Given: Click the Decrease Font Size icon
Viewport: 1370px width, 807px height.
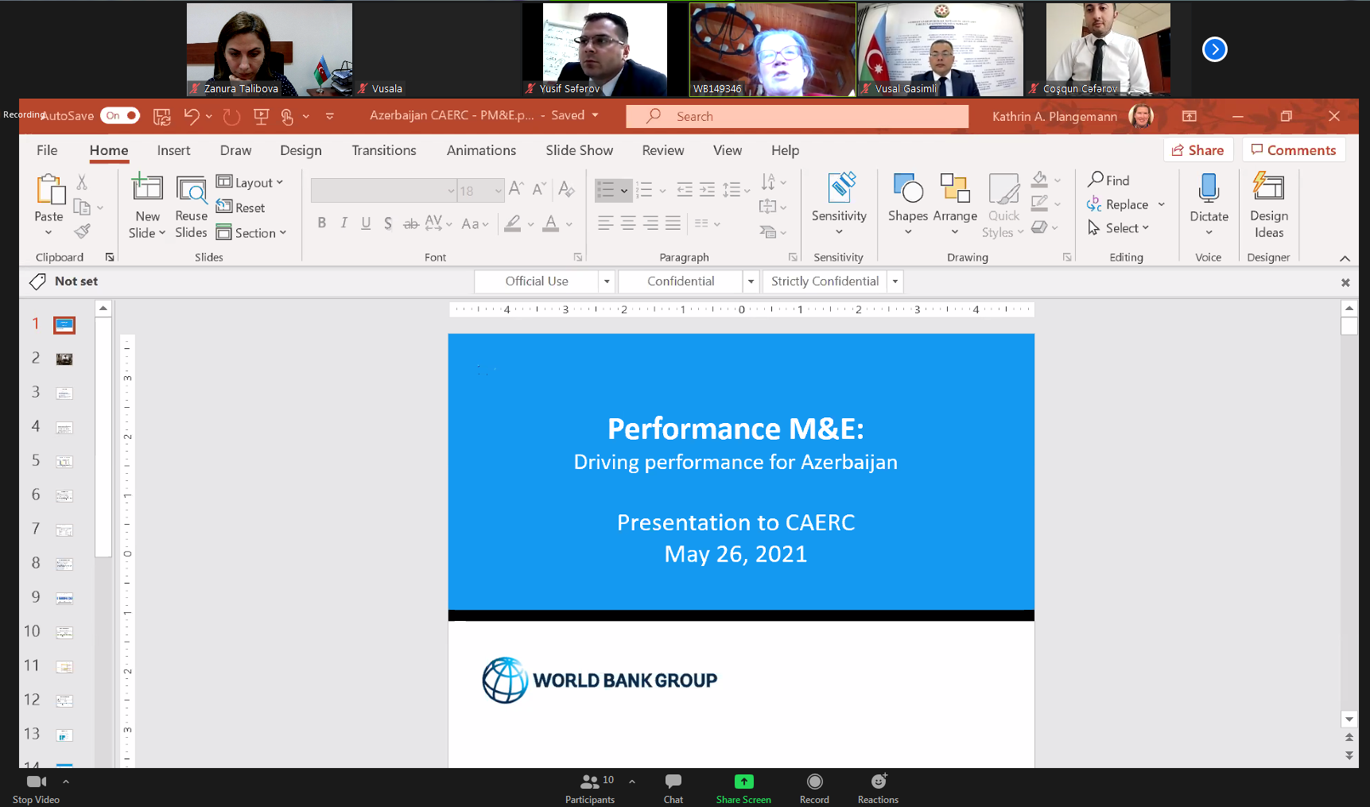Looking at the screenshot, I should coord(539,188).
